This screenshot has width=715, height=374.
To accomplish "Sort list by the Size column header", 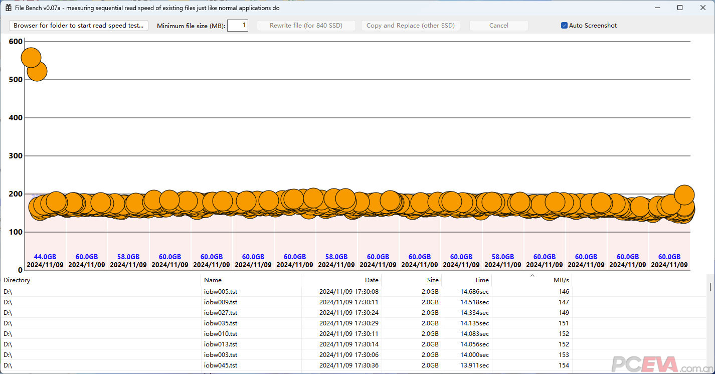I will point(411,280).
